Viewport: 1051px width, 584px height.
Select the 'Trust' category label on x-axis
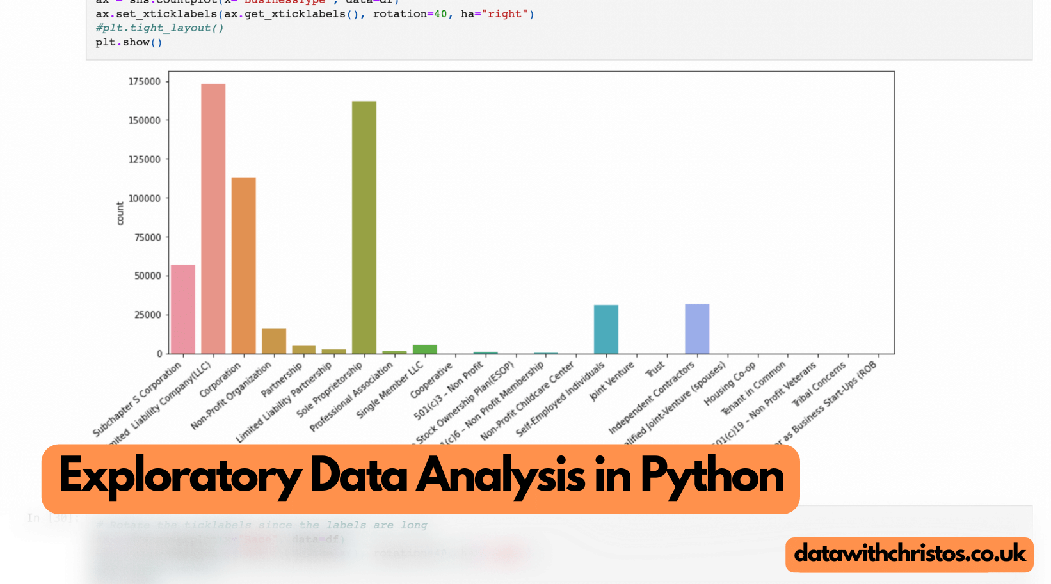click(655, 369)
